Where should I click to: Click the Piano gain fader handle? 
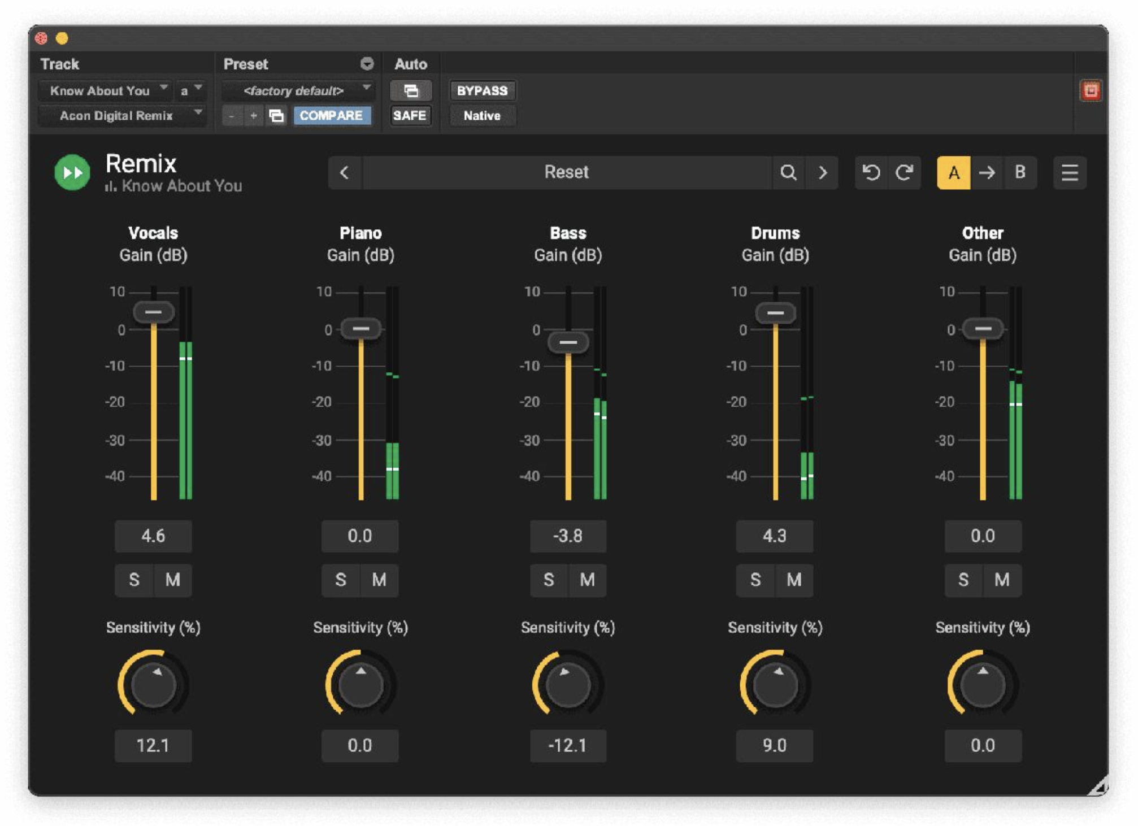pyautogui.click(x=360, y=328)
